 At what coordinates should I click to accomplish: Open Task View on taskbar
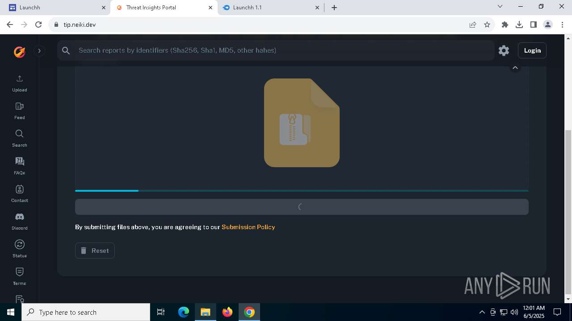(161, 312)
